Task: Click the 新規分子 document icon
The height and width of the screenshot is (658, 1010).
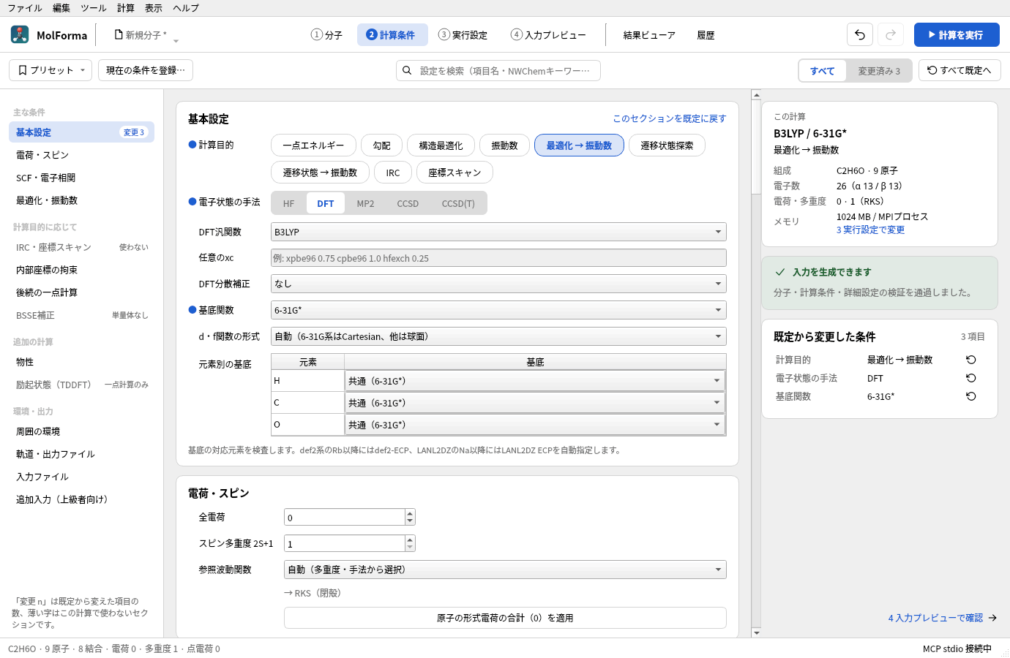Action: [x=119, y=34]
